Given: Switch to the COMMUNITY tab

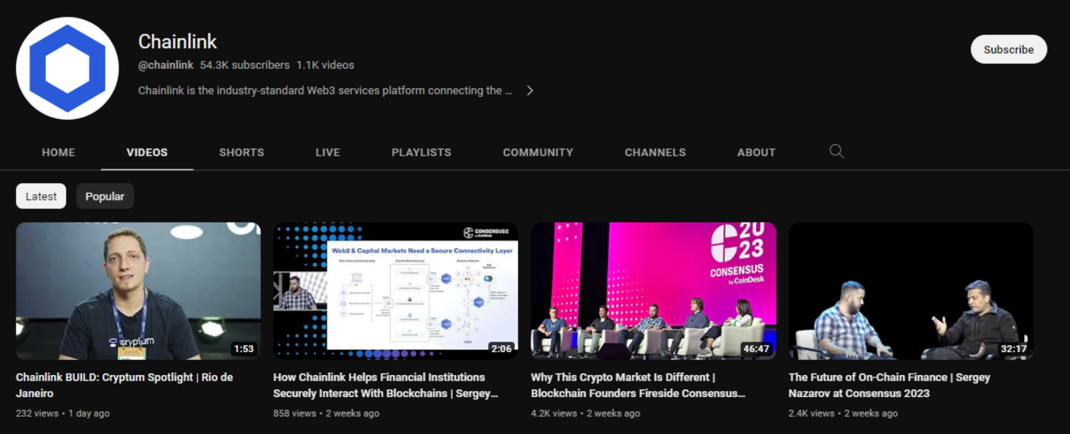Looking at the screenshot, I should click(x=538, y=153).
